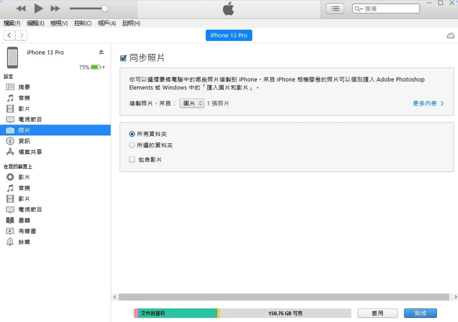Screen dimensions: 458x322
Task: Open the playlist view menu icon
Action: point(334,8)
